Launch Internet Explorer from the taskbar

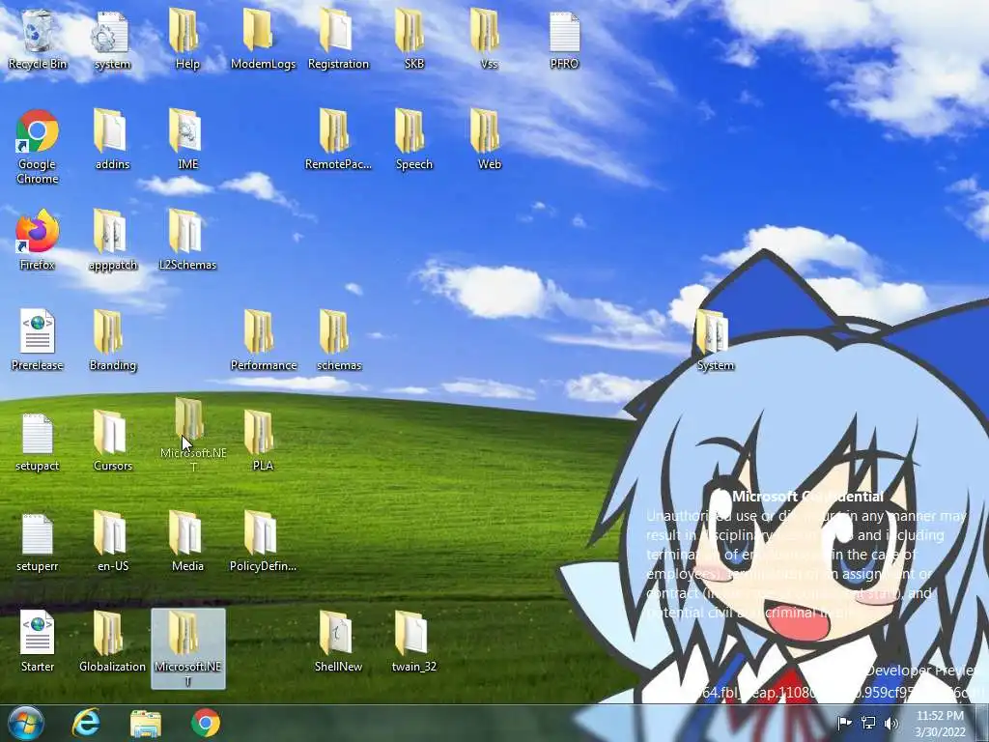pos(86,723)
